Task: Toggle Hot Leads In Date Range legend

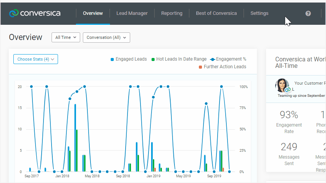Action: [x=179, y=59]
